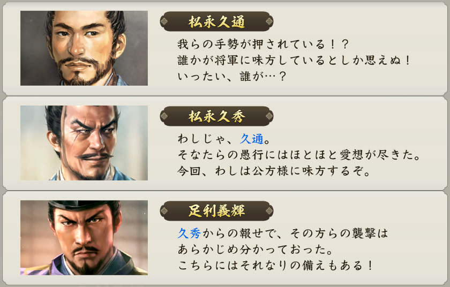Click the line こちらにはそれなりの備えもある！
Screen dimensions: 450x287
point(275,266)
